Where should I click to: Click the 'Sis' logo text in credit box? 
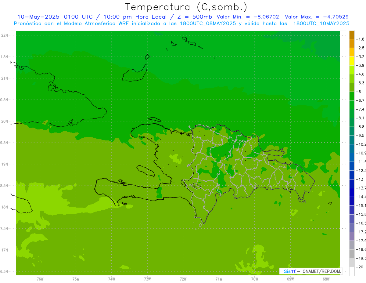(287, 271)
